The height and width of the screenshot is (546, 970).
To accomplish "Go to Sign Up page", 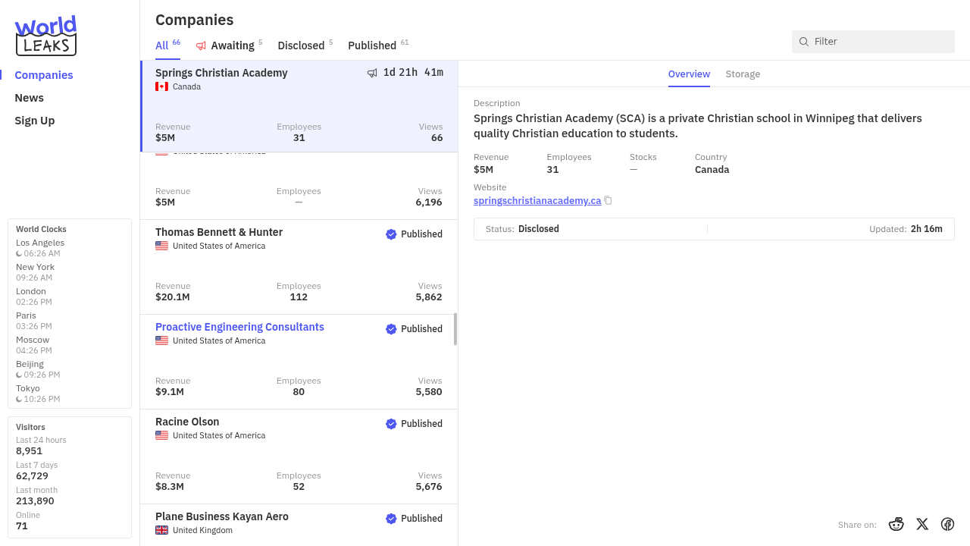I will (35, 121).
